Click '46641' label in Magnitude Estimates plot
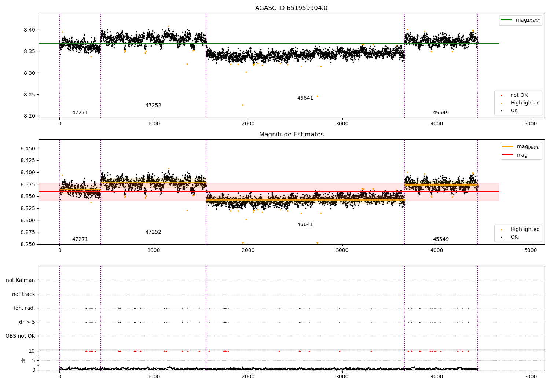This screenshot has height=385, width=550. click(305, 225)
